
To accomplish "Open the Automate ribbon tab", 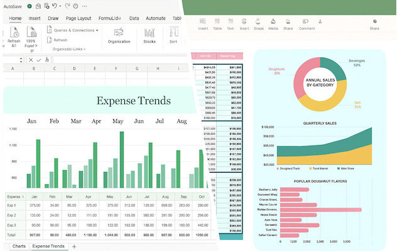I will click(x=155, y=18).
